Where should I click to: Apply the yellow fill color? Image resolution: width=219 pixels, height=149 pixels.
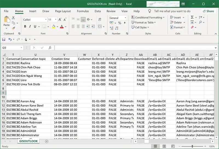pos(54,26)
